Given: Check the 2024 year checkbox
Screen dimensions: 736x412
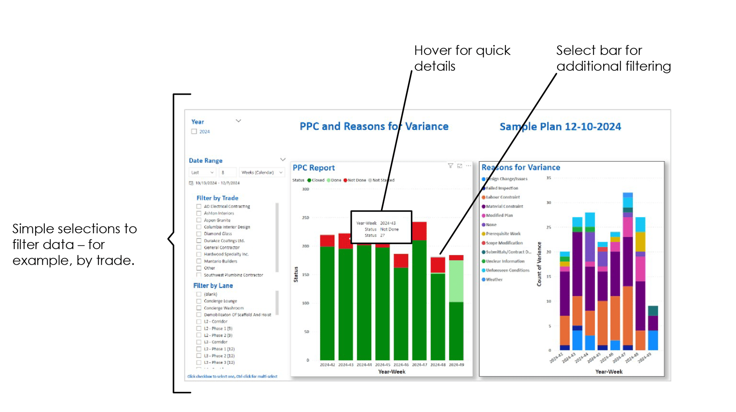Looking at the screenshot, I should tap(194, 131).
